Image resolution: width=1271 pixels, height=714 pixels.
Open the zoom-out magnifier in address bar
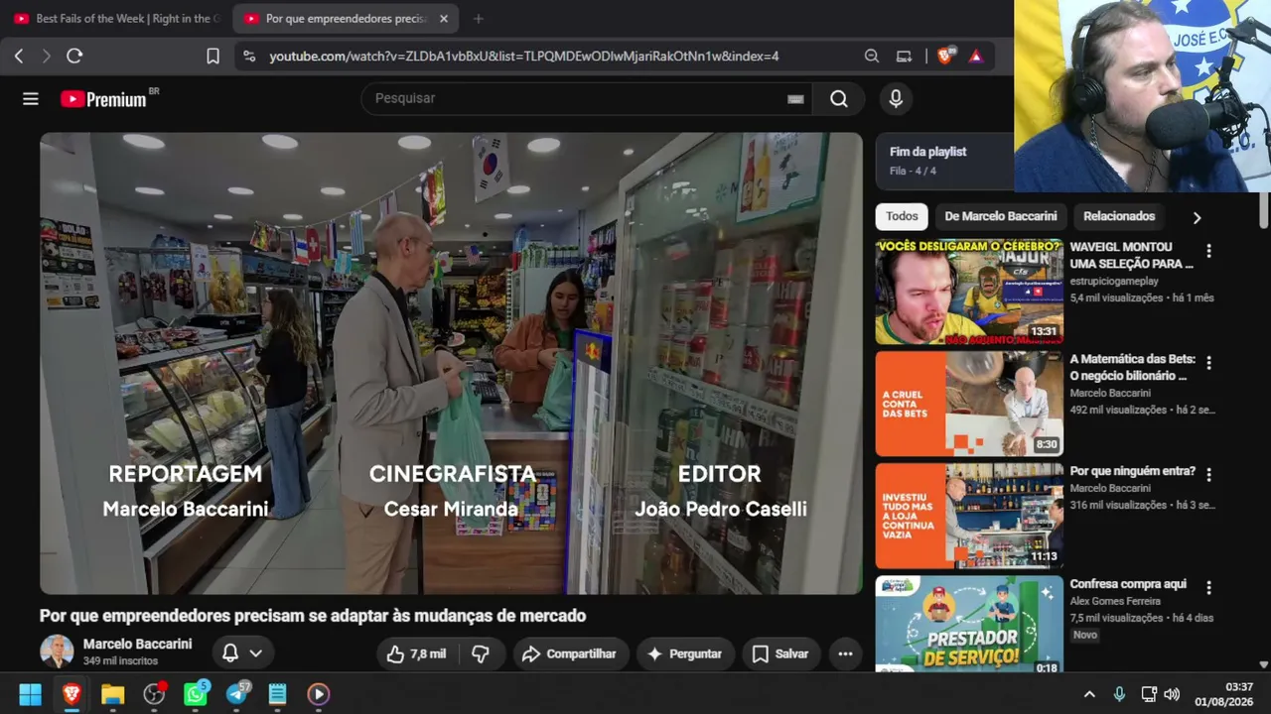pos(872,57)
